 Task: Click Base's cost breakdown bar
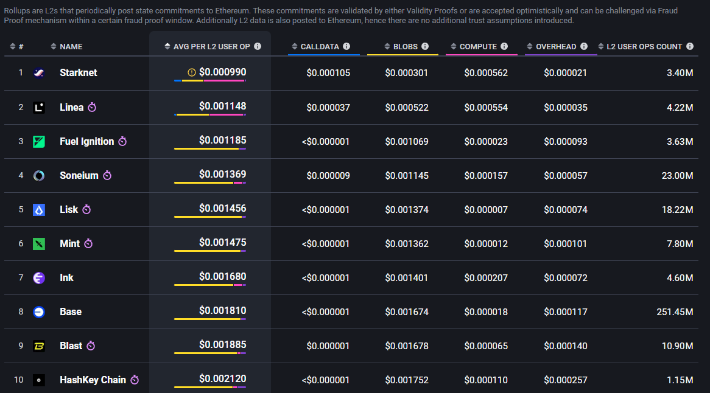210,319
